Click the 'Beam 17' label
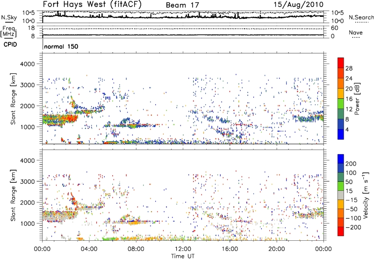Viewport: 374px width, 259px height. (x=182, y=5)
